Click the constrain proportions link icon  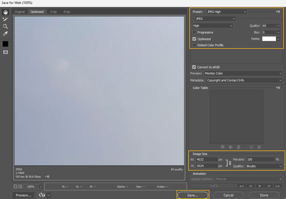(230, 163)
